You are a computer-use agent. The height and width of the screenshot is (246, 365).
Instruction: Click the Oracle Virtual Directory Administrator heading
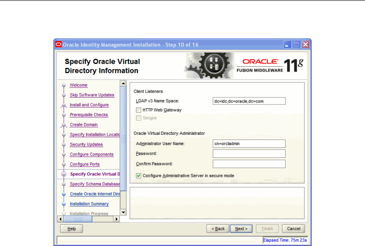(x=169, y=133)
